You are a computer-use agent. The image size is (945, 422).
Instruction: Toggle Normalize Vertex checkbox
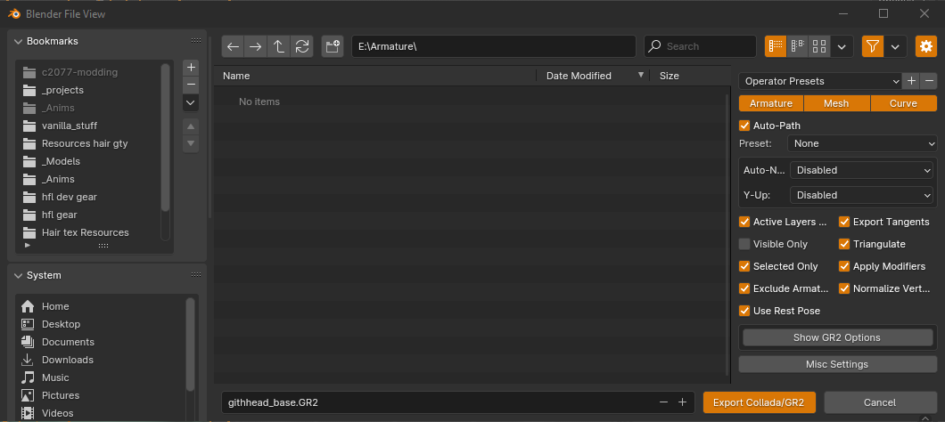(x=844, y=288)
